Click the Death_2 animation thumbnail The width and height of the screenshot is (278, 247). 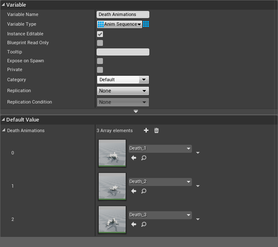click(112, 186)
